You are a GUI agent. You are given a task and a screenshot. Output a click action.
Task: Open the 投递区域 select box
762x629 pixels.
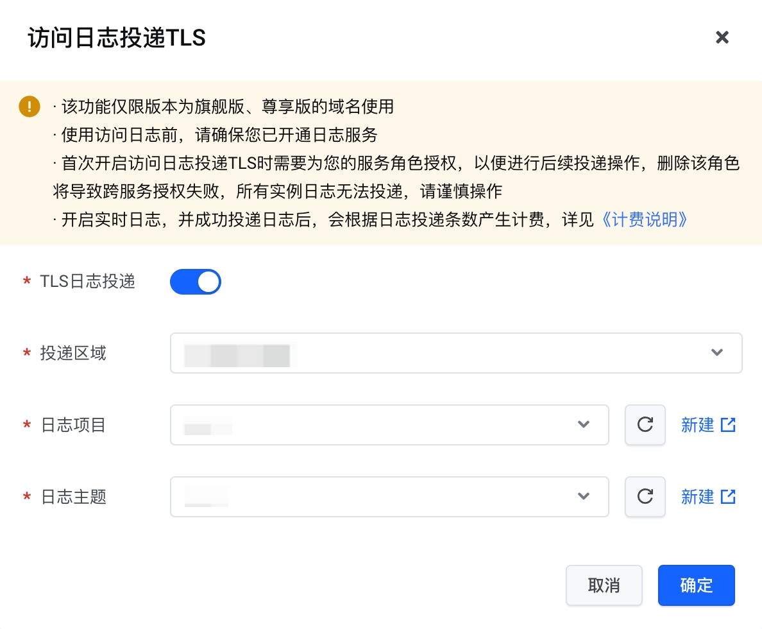[x=456, y=352]
